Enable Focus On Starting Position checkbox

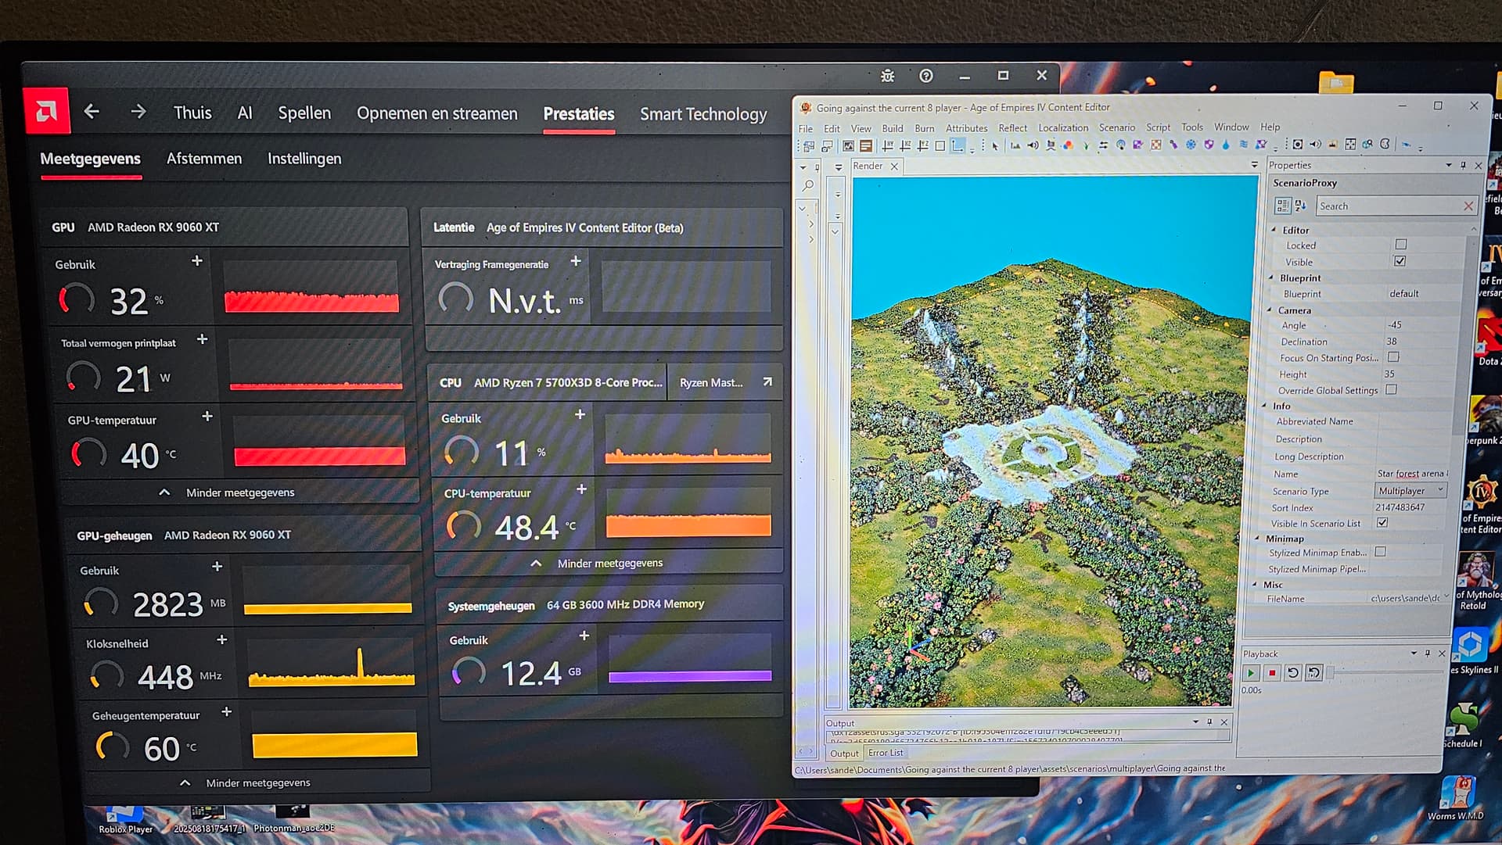(1393, 356)
